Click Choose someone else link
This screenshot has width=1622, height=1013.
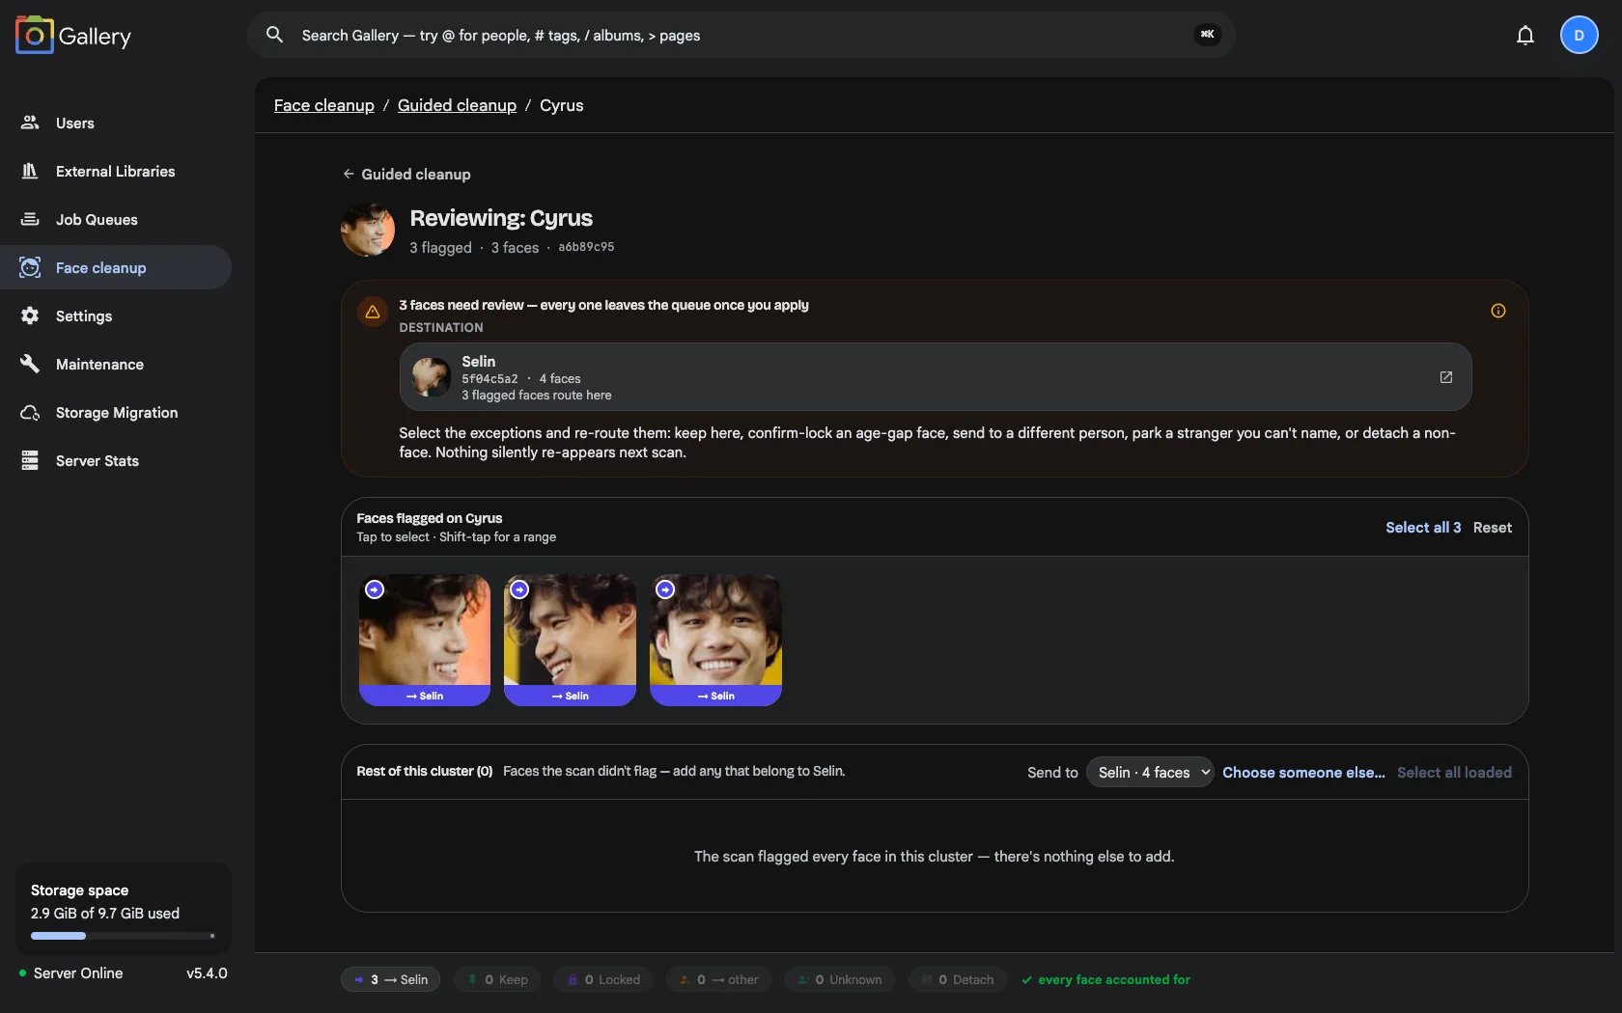pyautogui.click(x=1303, y=772)
